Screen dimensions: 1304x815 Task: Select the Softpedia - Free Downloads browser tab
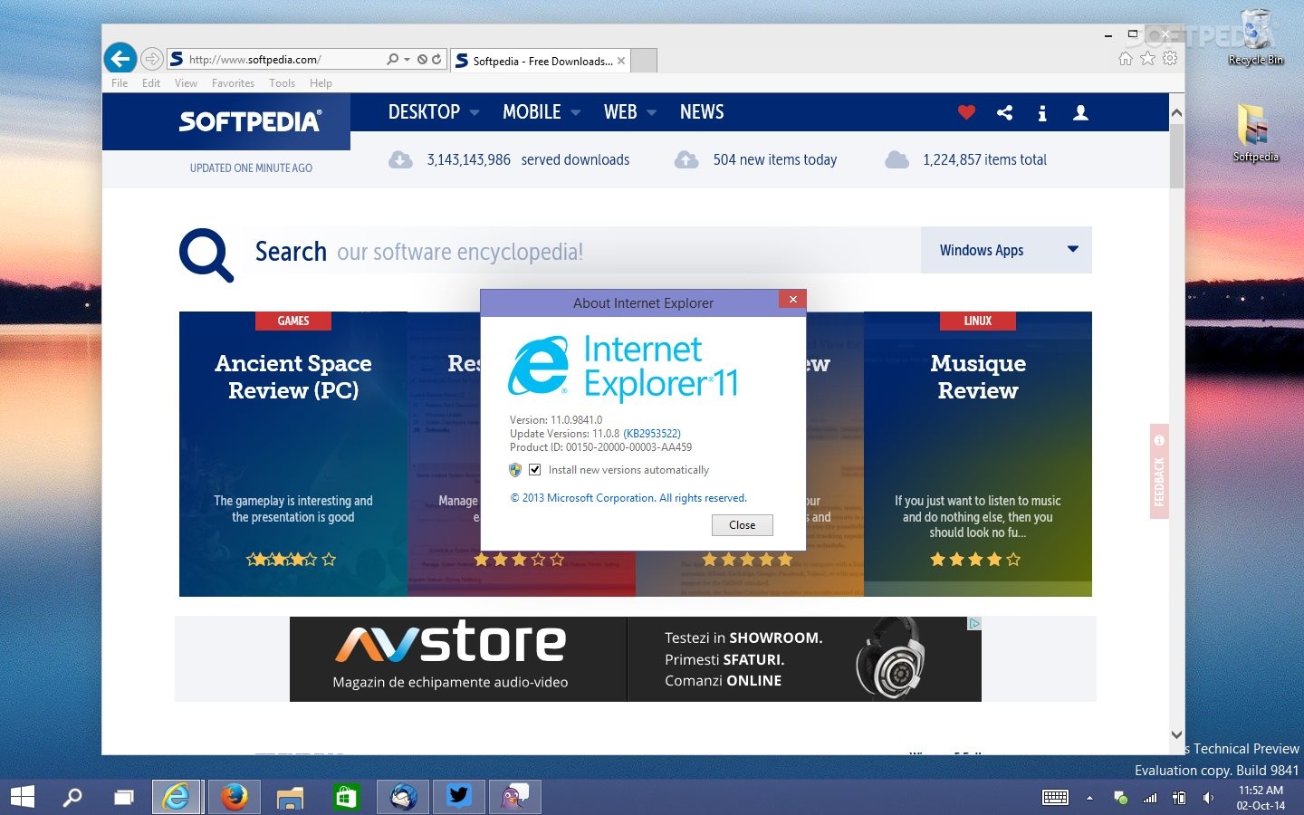tap(534, 61)
